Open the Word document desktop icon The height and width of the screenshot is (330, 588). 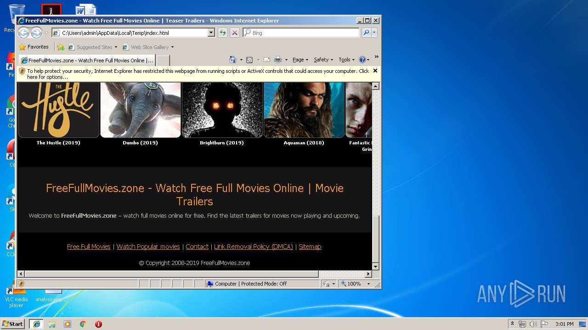point(85,10)
